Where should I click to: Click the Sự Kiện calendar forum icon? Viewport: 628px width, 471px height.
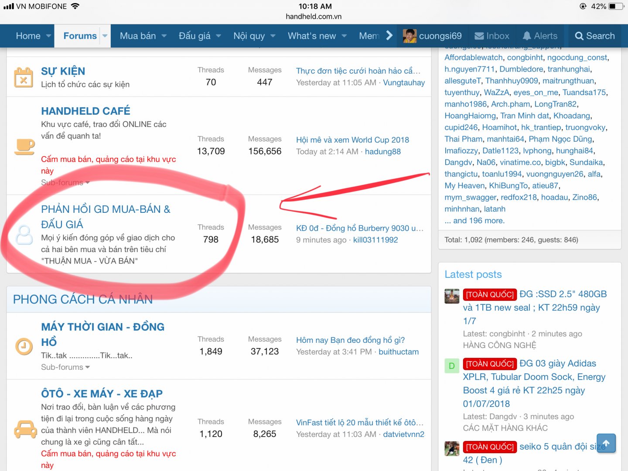(x=24, y=78)
